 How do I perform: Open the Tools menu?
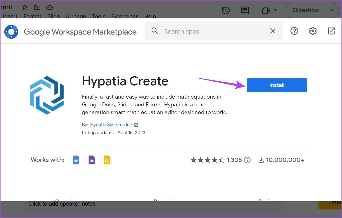point(99,16)
